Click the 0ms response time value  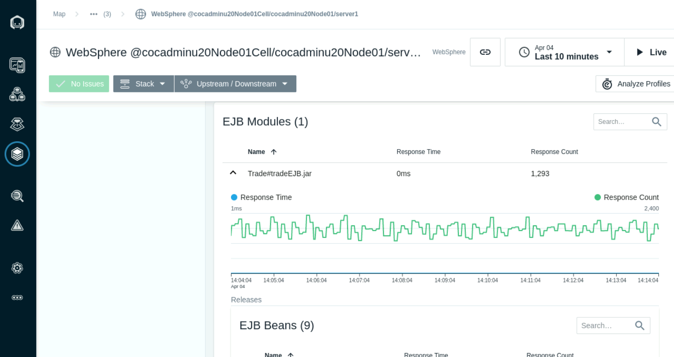(x=403, y=173)
